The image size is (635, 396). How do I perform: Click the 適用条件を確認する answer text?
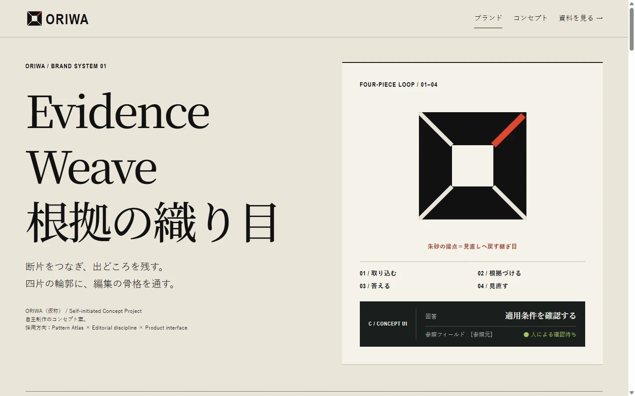click(x=541, y=315)
